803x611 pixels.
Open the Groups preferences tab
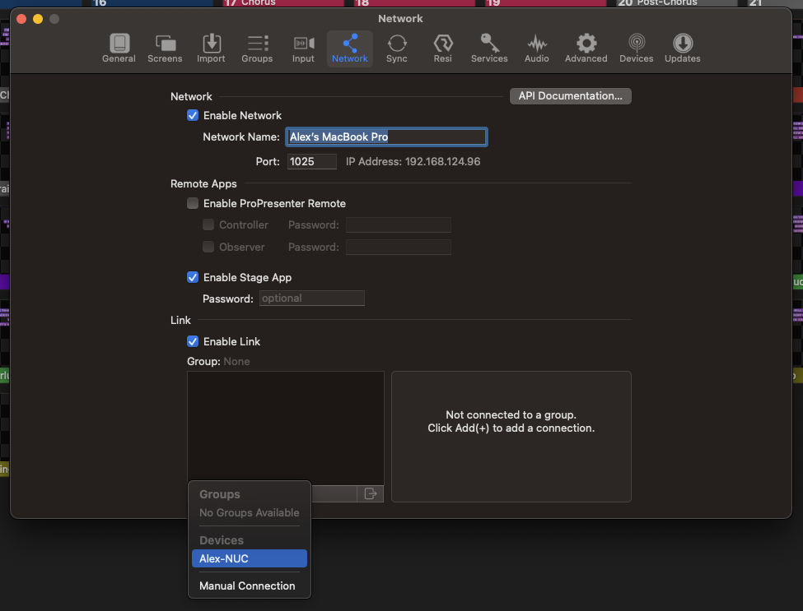257,49
